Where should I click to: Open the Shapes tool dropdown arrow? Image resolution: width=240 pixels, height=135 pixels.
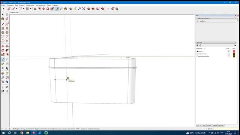tap(30, 9)
